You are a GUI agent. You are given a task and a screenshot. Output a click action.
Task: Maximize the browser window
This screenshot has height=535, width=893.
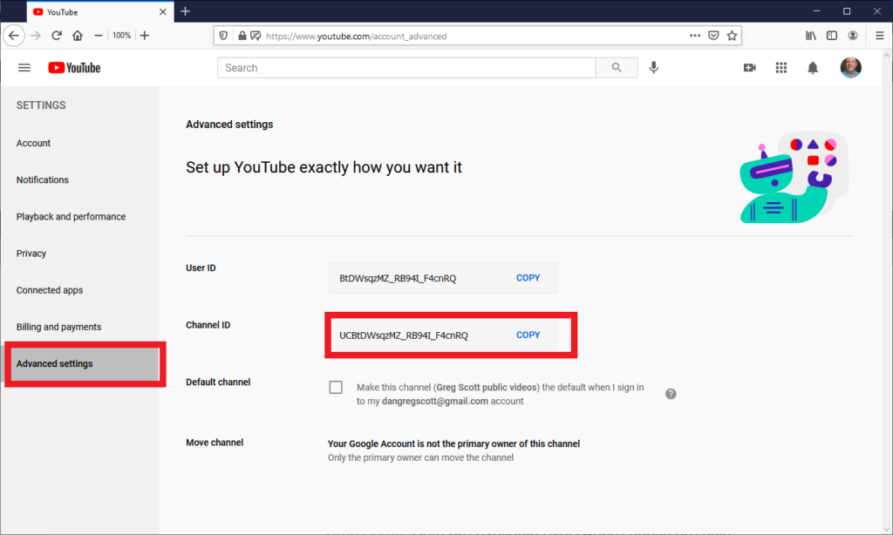pos(847,11)
